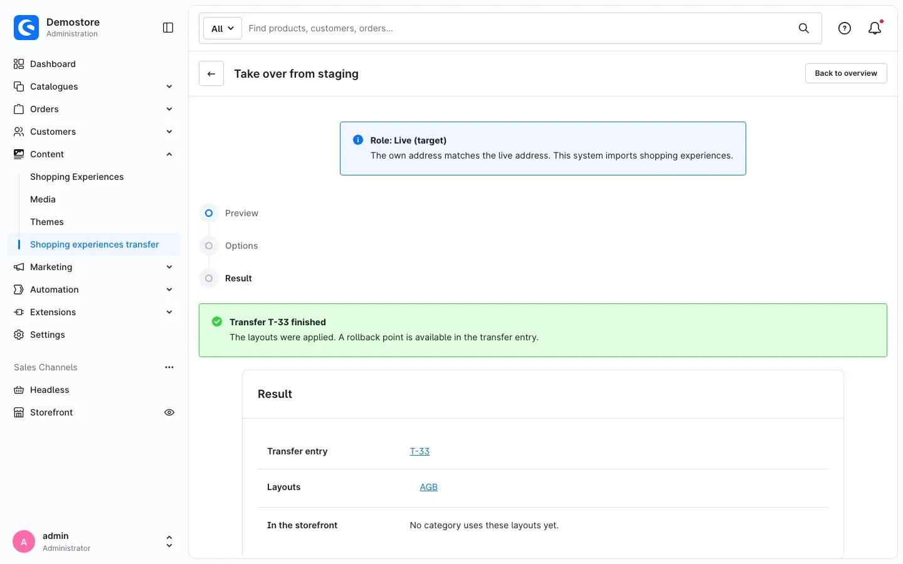Viewport: 903px width, 564px height.
Task: Open Shopping Experiences submenu item
Action: coord(77,177)
